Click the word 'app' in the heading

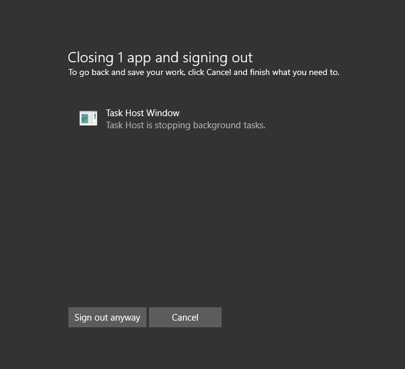[x=139, y=59]
